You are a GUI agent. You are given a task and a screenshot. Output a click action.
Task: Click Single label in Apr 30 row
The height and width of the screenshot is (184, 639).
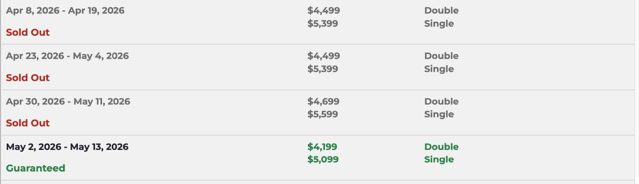click(439, 114)
